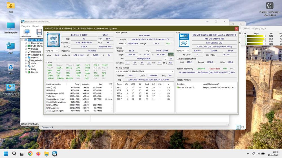The height and width of the screenshot is (158, 282).
Task: Open the Program menu
Action: click(x=26, y=26)
